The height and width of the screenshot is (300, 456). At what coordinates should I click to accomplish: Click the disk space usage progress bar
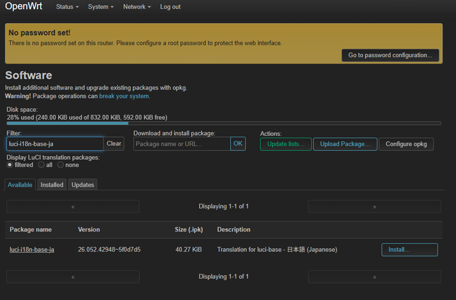[224, 123]
